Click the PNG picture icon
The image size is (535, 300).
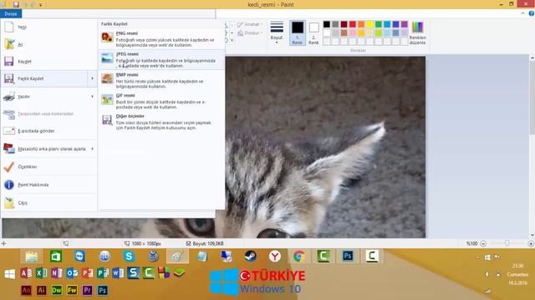pyautogui.click(x=107, y=37)
